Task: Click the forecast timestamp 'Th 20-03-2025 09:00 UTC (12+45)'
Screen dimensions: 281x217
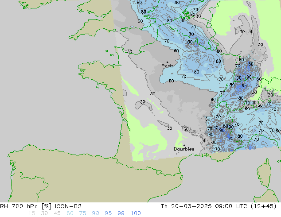Action: 219,206
